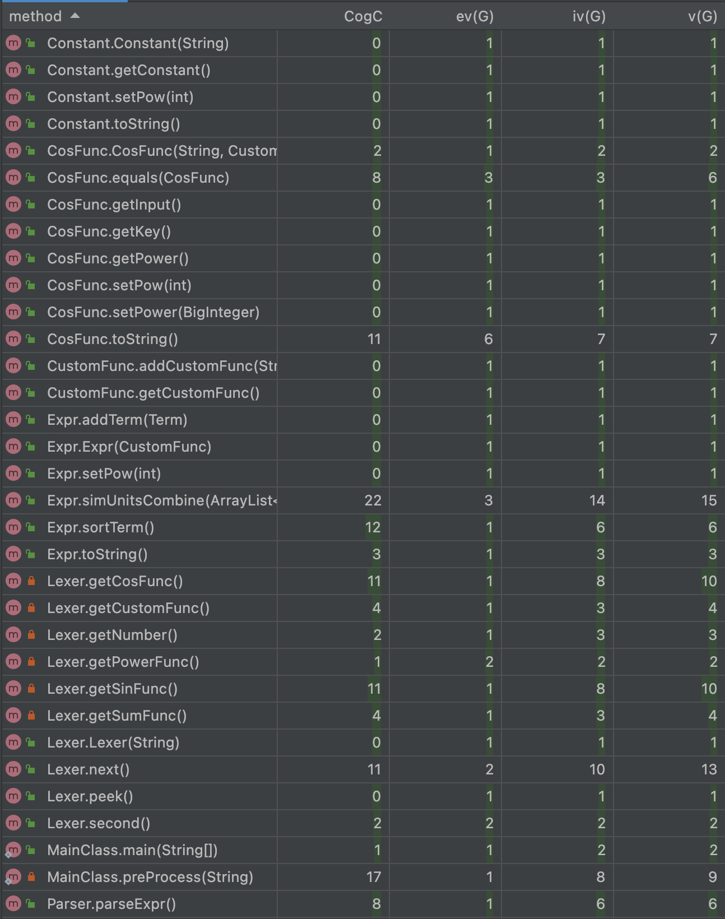Click the private lock icon for Lexer.getCustomFunc()
The image size is (725, 919).
[x=31, y=608]
